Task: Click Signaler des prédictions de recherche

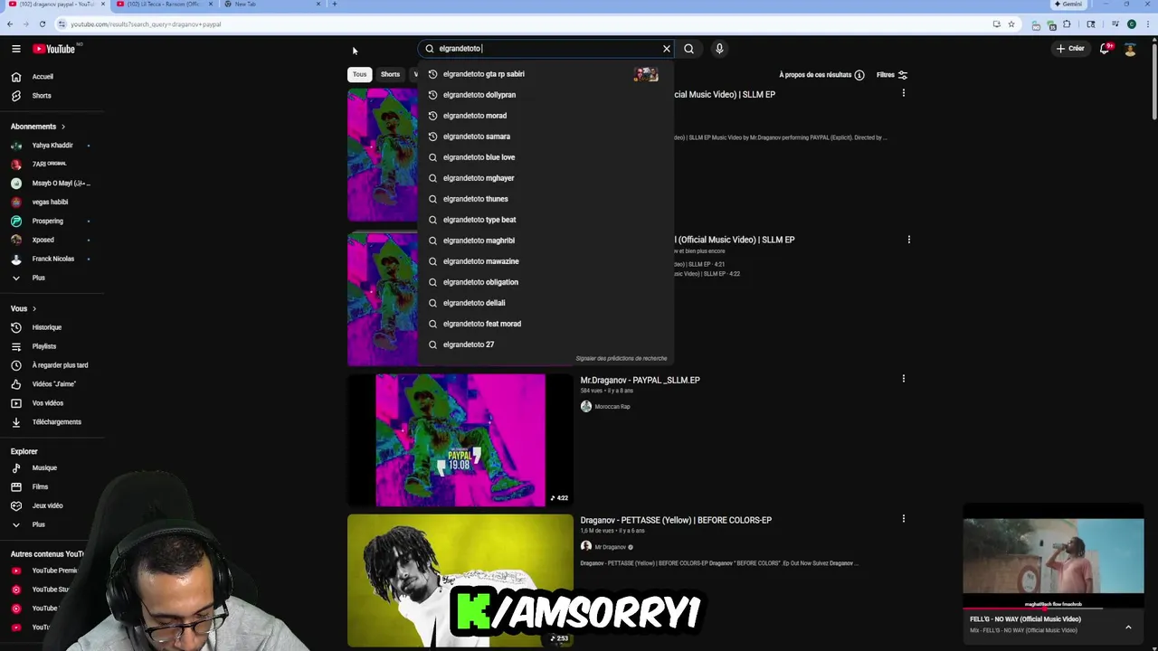Action: pyautogui.click(x=622, y=359)
